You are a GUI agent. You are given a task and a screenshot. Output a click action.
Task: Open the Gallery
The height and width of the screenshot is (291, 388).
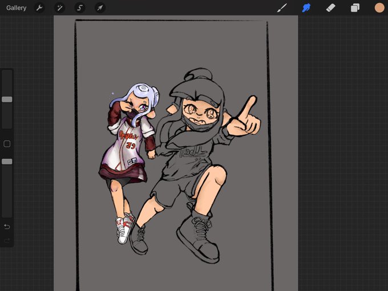pos(16,8)
